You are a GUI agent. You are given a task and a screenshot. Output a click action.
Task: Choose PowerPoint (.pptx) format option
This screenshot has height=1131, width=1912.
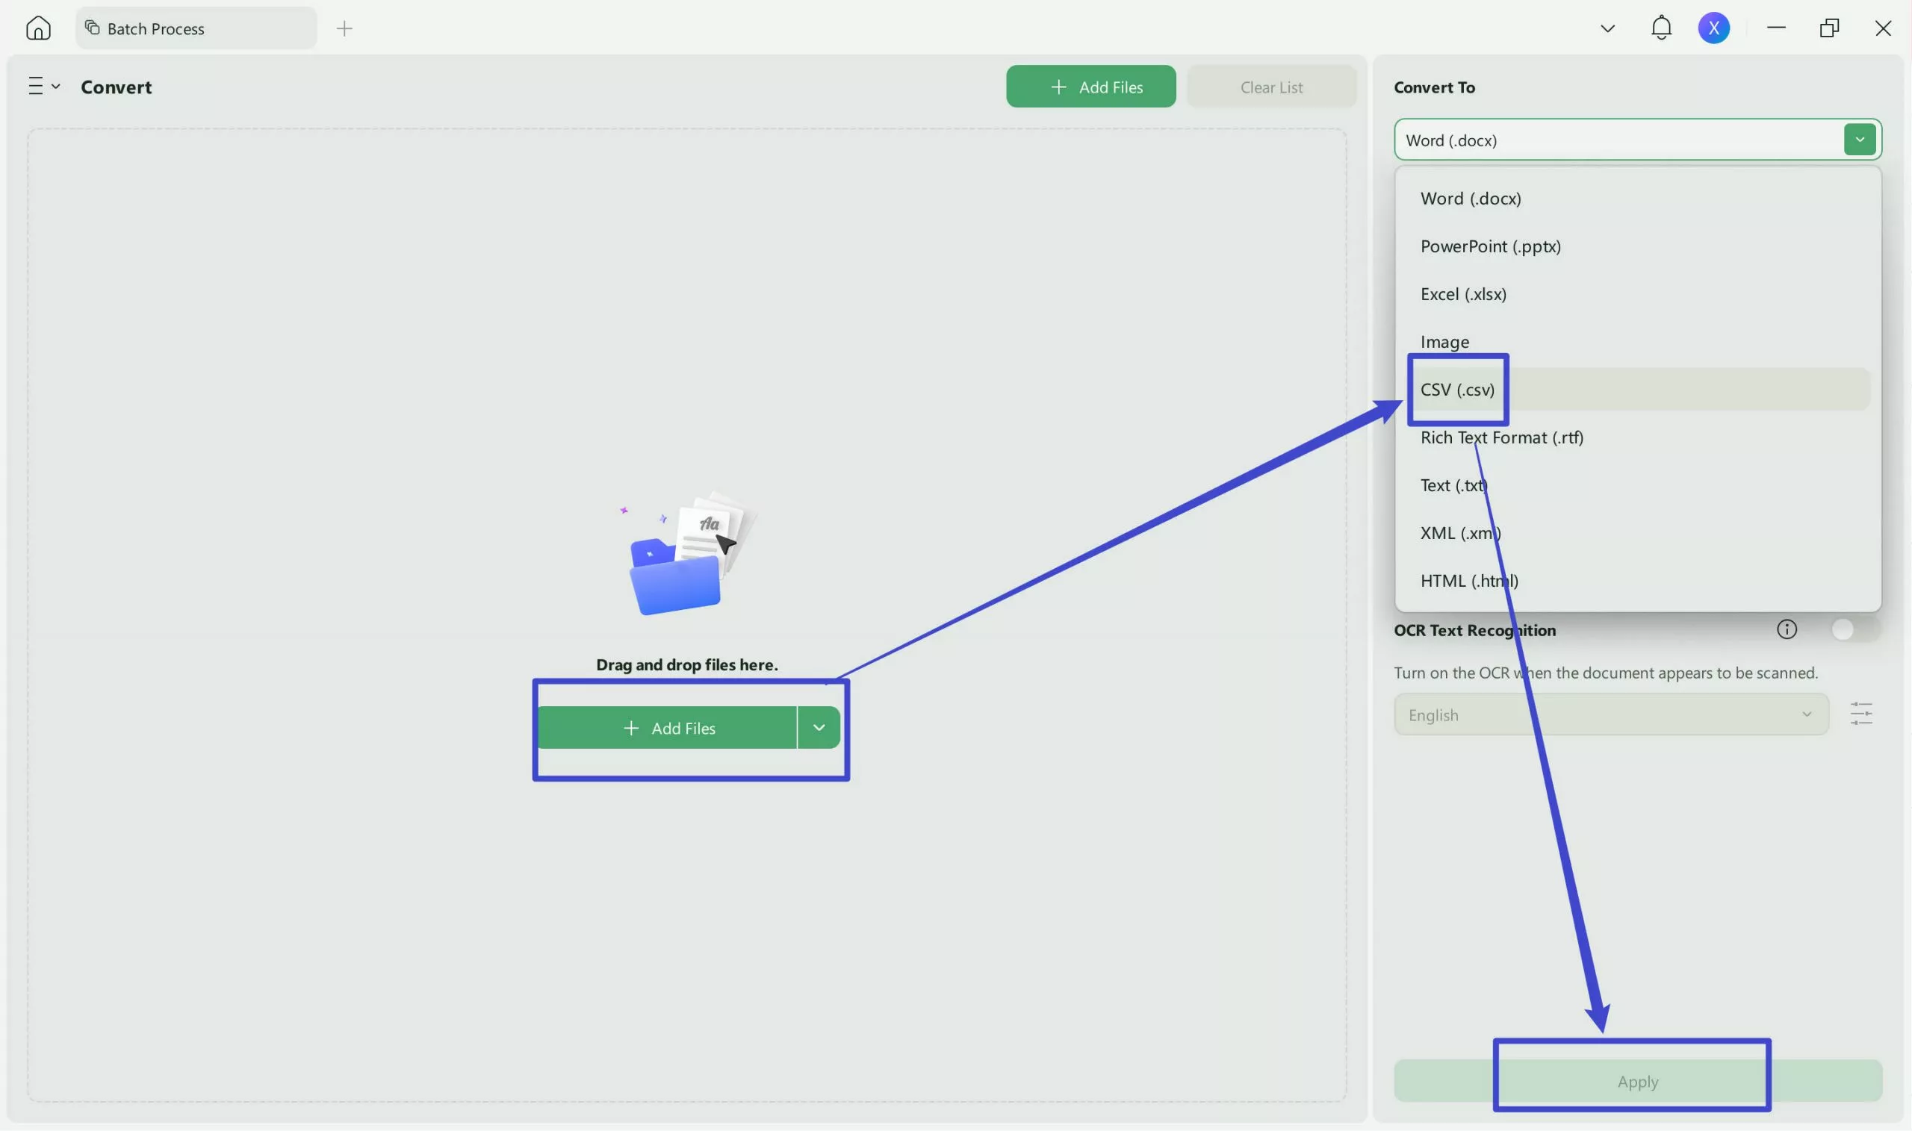point(1490,246)
